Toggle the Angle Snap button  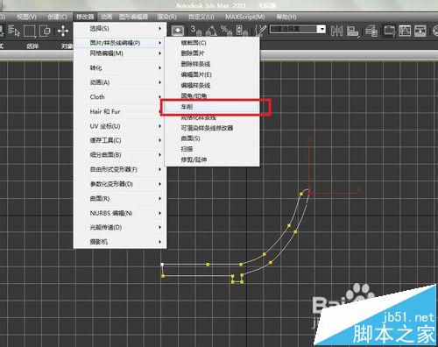[211, 30]
